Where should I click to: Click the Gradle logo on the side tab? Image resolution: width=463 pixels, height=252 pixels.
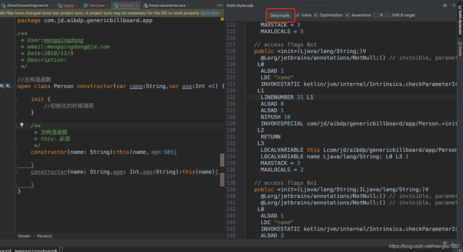460,43
